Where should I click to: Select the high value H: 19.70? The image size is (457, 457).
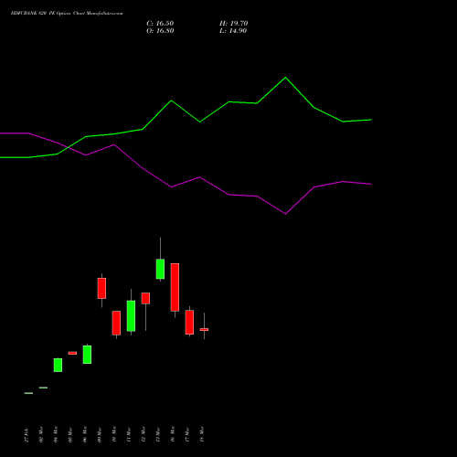click(233, 24)
